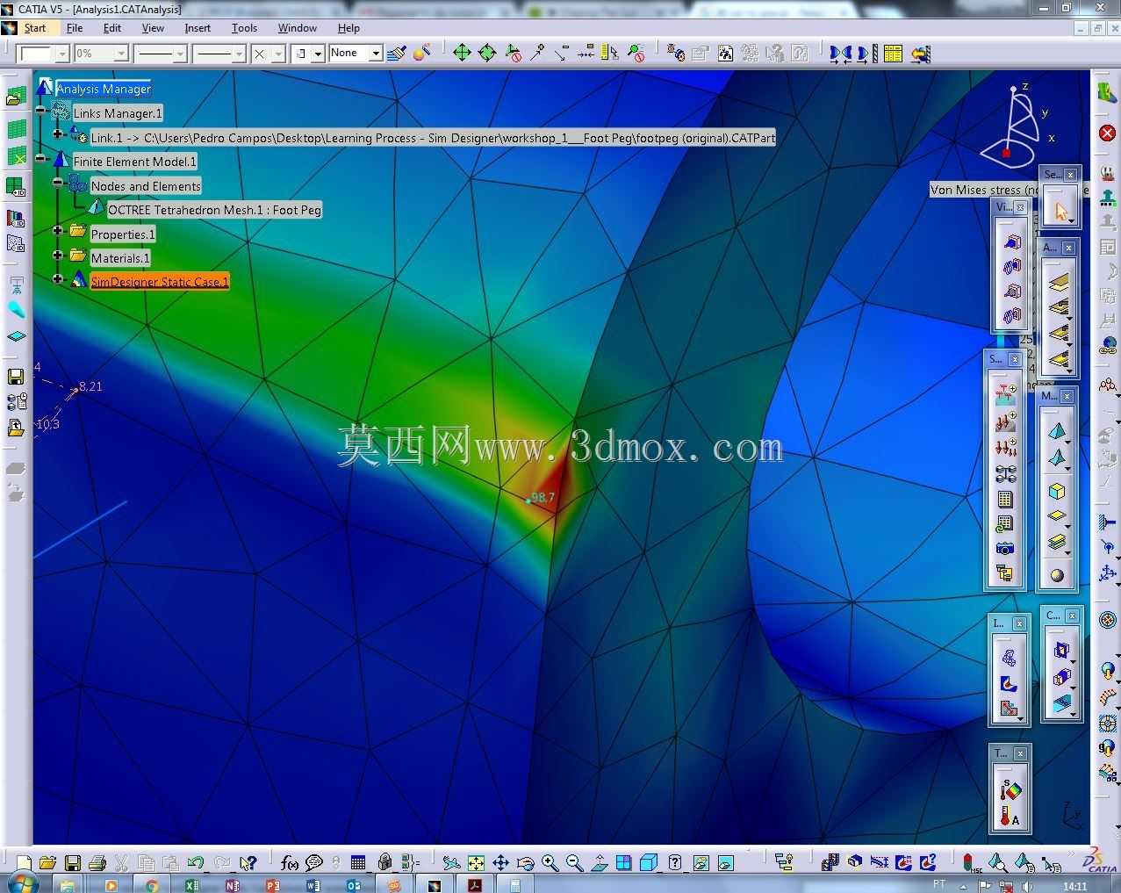Expand the SimDesigner Static Case.1 node
1121x893 pixels.
point(58,278)
